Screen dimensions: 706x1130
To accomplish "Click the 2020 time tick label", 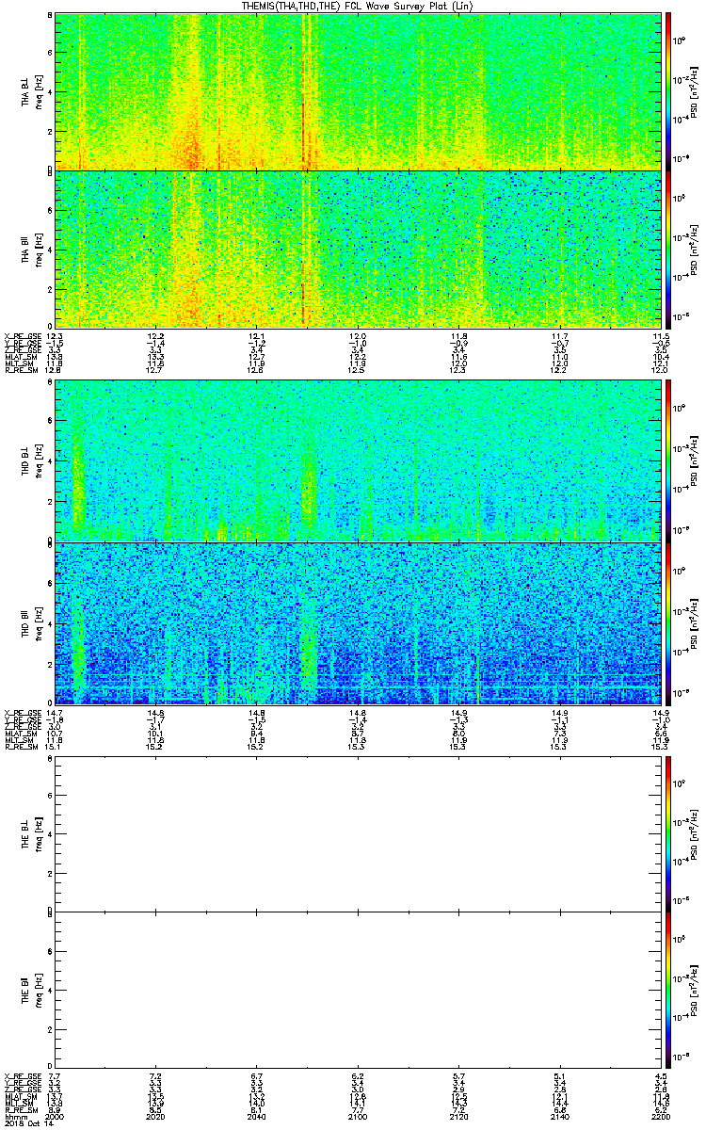I will click(156, 1115).
